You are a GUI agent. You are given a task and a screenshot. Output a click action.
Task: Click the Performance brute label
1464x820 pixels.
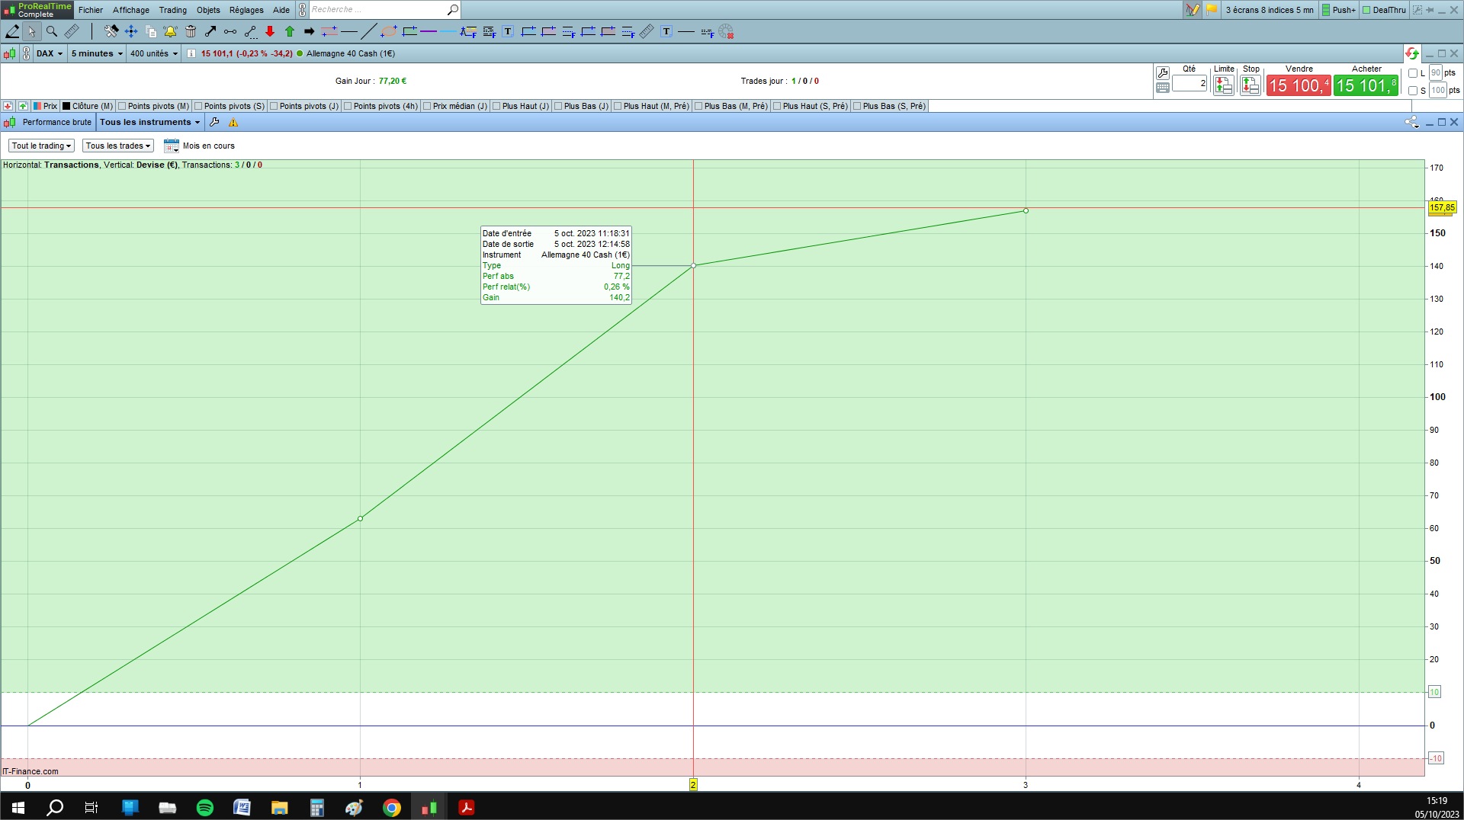57,122
